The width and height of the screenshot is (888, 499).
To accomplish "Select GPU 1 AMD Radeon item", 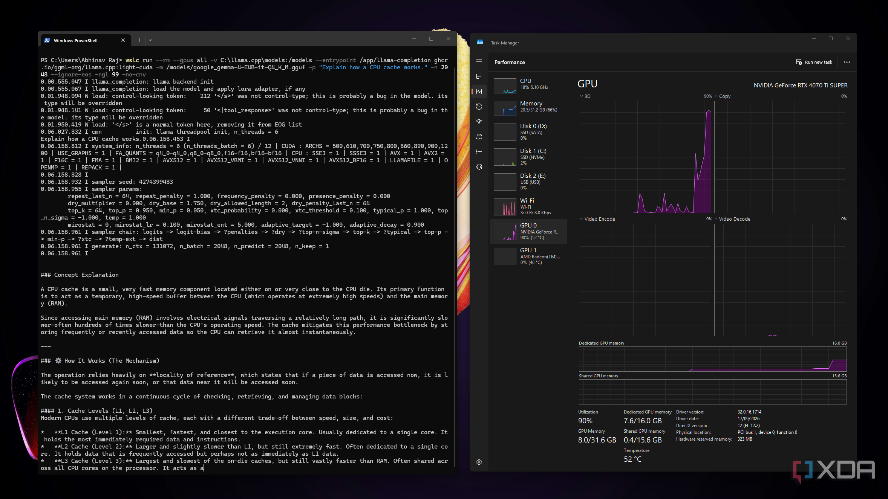I will point(528,256).
